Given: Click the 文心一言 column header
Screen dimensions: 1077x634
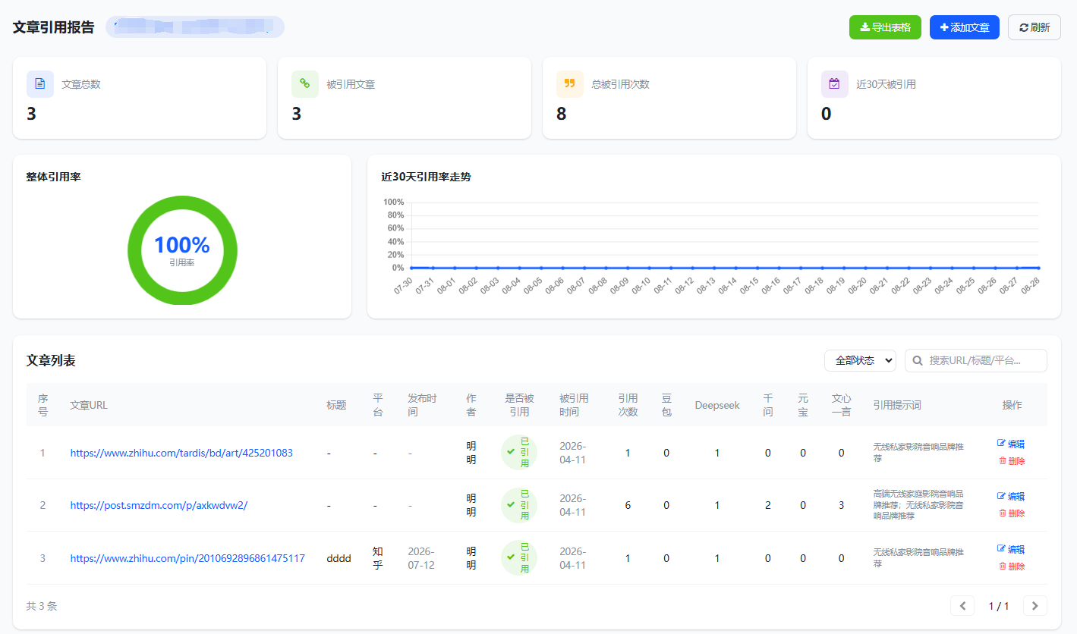Looking at the screenshot, I should click(x=841, y=405).
